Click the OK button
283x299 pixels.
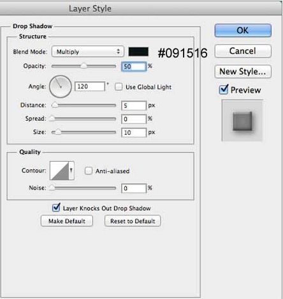point(243,31)
